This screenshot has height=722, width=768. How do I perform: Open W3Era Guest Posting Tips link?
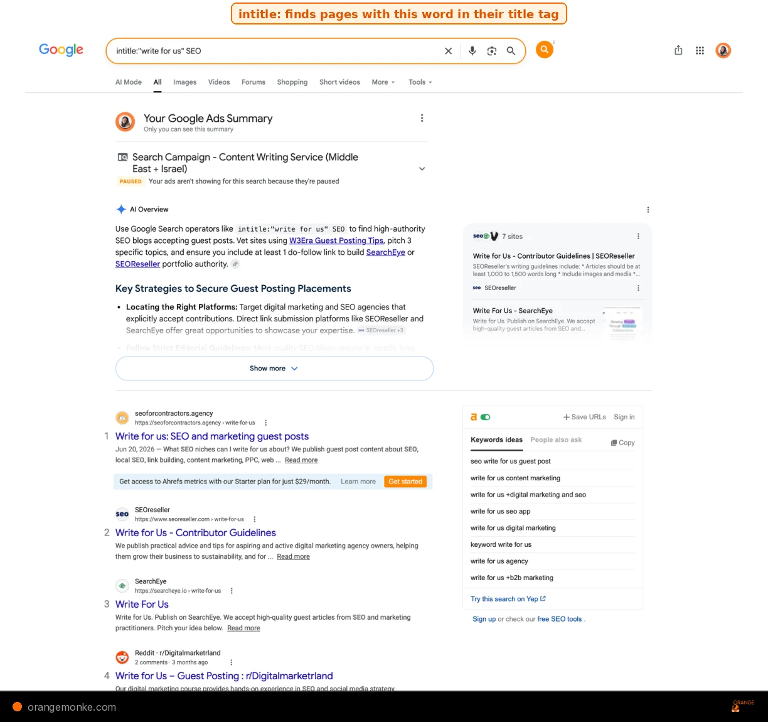(x=336, y=240)
